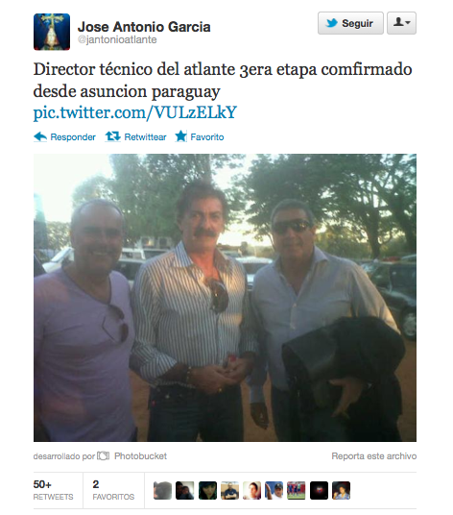Click the Retwittear retweet icon

(x=113, y=136)
